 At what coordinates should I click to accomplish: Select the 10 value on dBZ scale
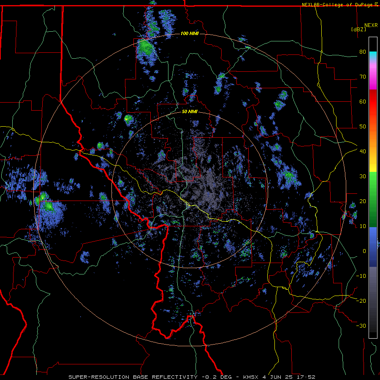(363, 226)
